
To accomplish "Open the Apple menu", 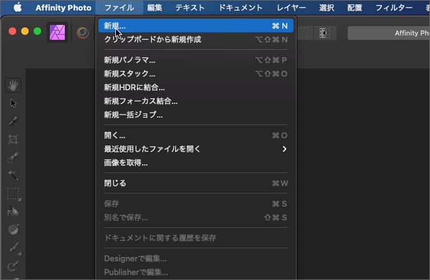I will [x=17, y=7].
